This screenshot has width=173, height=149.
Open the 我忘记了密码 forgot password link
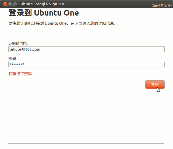point(20,74)
